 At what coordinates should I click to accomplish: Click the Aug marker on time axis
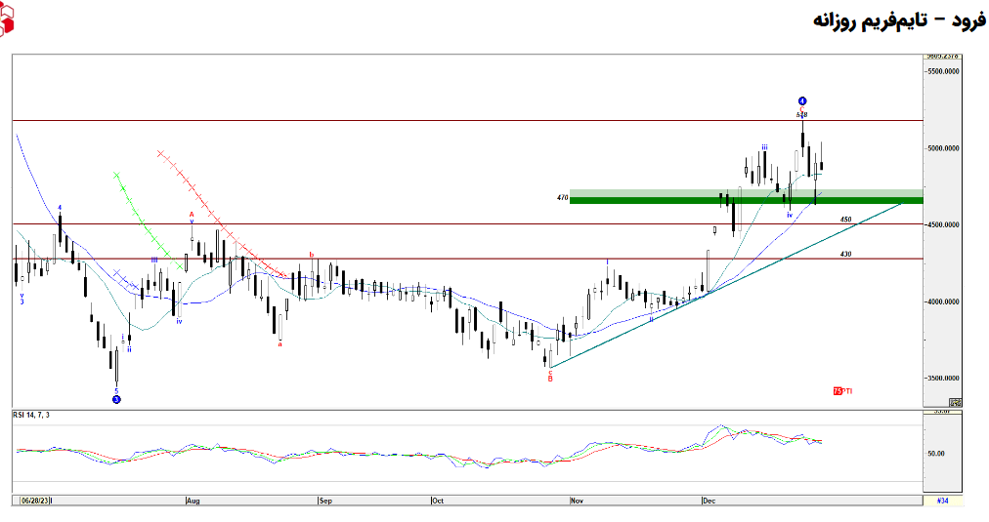193,500
